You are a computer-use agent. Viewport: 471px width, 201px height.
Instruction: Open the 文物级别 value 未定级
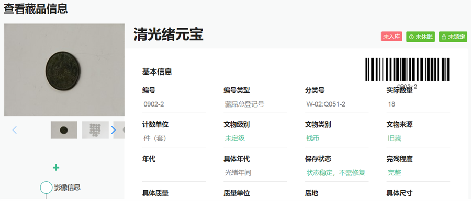(x=235, y=139)
